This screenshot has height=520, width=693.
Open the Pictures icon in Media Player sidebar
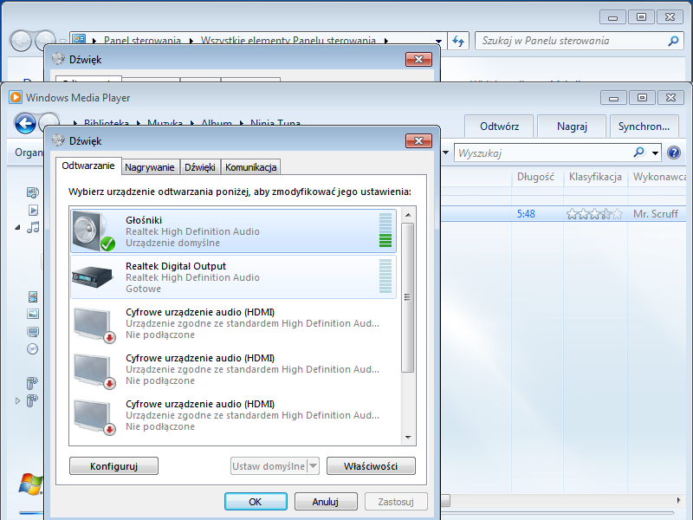pos(33,314)
